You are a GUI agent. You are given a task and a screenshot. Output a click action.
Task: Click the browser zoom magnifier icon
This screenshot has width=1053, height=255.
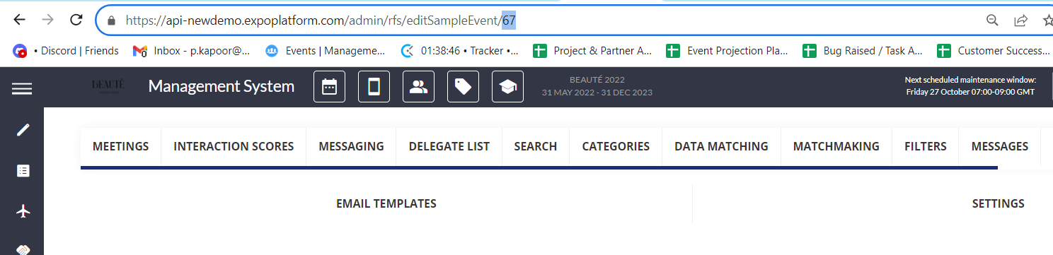click(x=993, y=20)
